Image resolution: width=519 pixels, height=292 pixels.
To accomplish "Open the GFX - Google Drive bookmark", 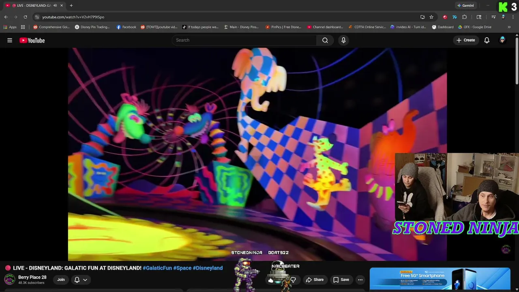I will coord(475,27).
